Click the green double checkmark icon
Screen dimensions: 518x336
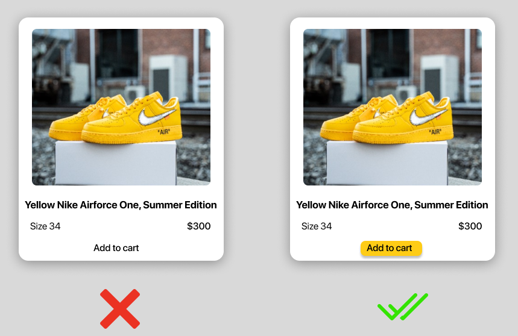click(x=403, y=306)
